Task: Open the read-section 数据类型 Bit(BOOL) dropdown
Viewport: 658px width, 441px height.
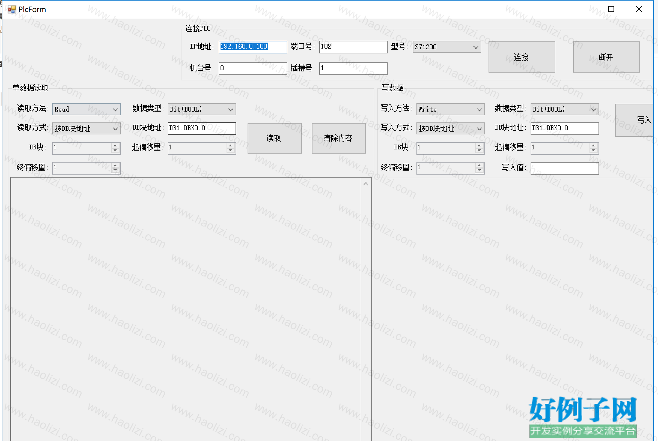Action: pyautogui.click(x=202, y=109)
